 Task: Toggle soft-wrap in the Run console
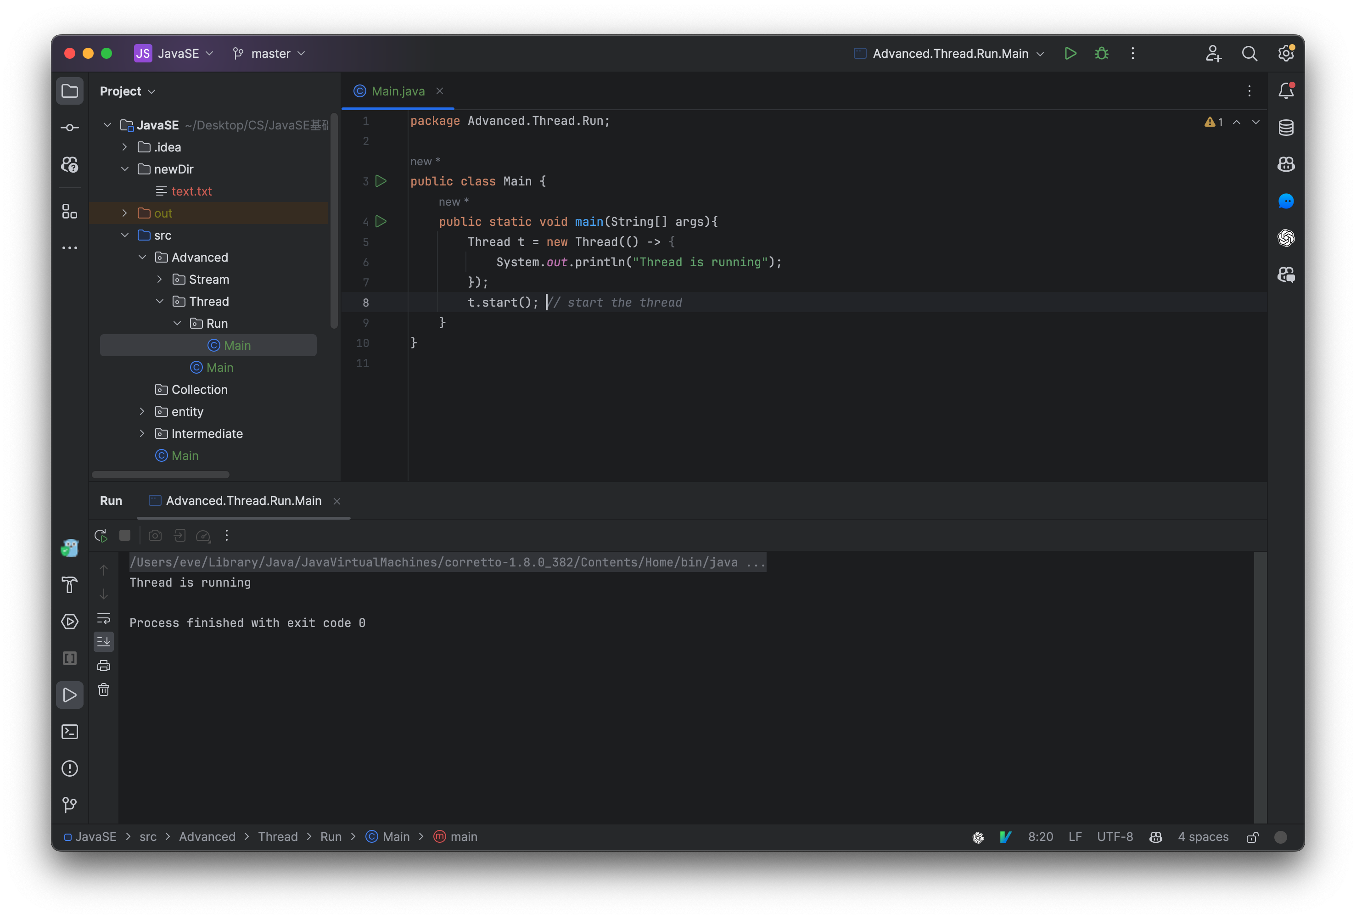104,620
